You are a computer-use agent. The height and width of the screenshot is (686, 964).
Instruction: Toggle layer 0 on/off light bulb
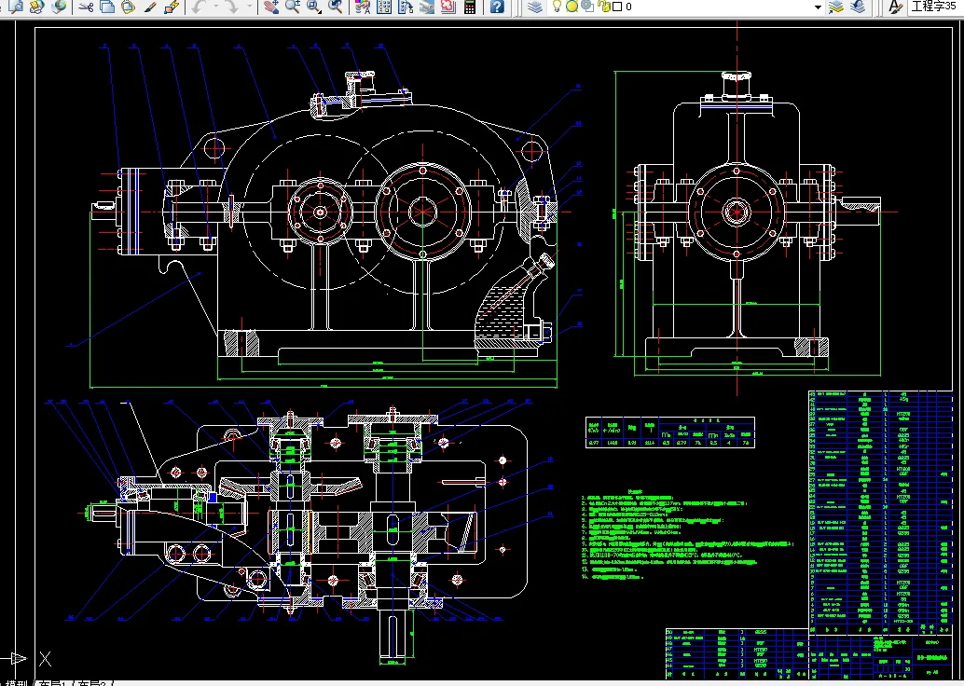coord(557,7)
